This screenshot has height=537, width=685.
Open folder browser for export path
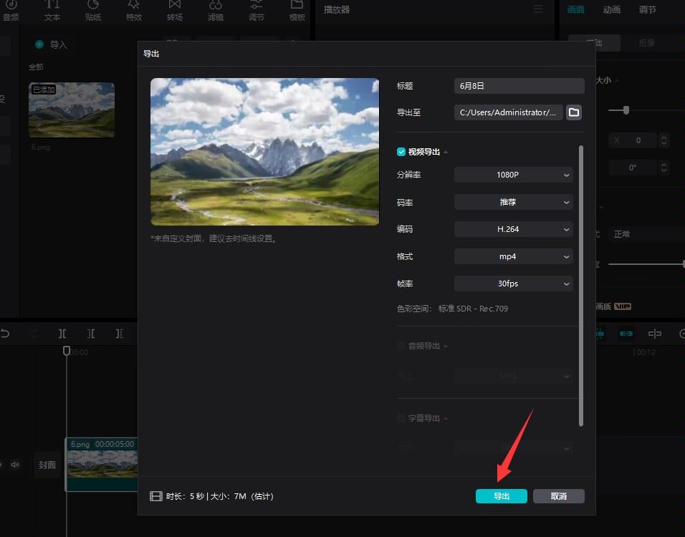574,112
